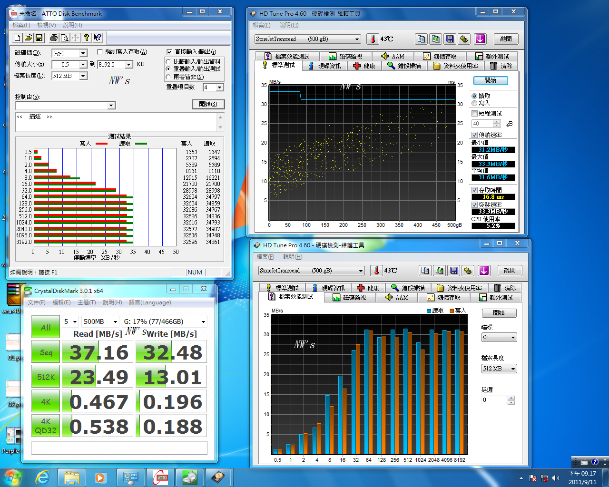Click the 開始 button in upper HD Tune
Screen dimensions: 609x487
point(491,80)
